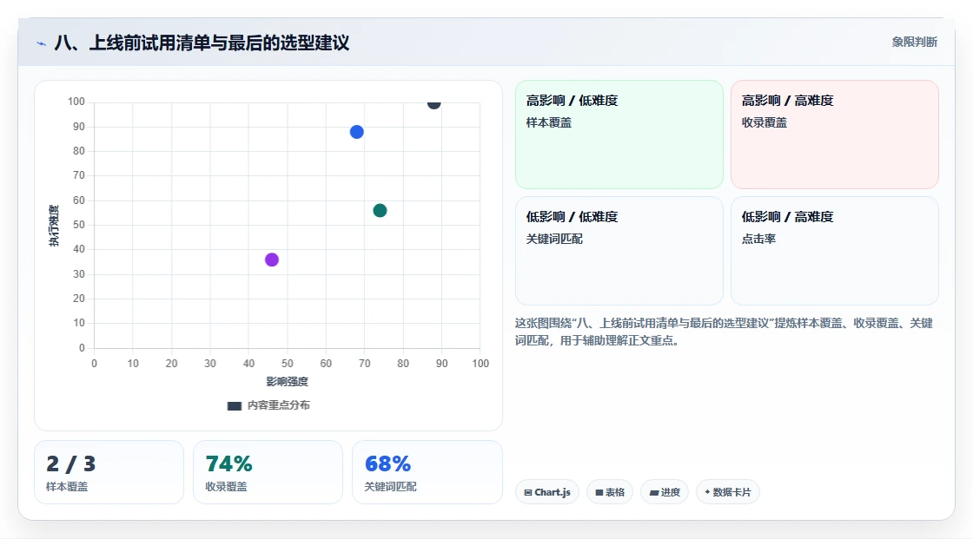The width and height of the screenshot is (973, 539).
Task: Click the icon inside the 进度 chip
Action: click(x=654, y=492)
